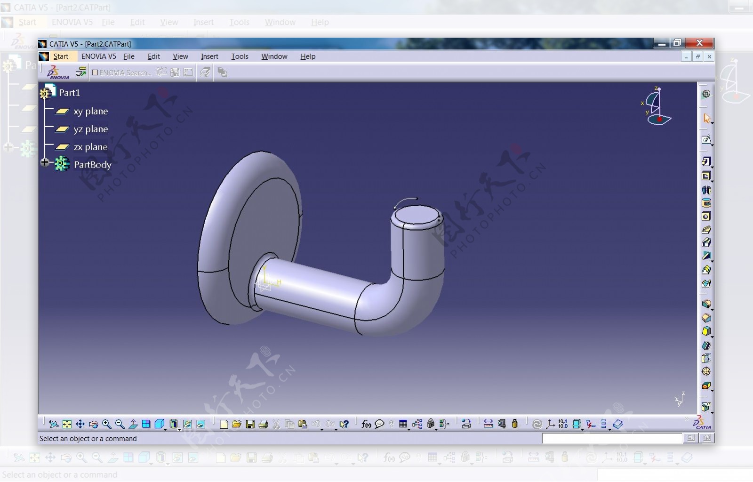Open the Quick view cube dropdown arrow

[x=165, y=429]
